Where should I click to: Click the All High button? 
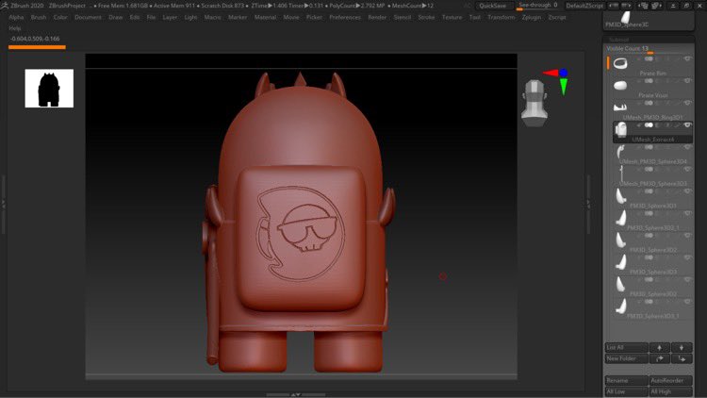(x=670, y=391)
